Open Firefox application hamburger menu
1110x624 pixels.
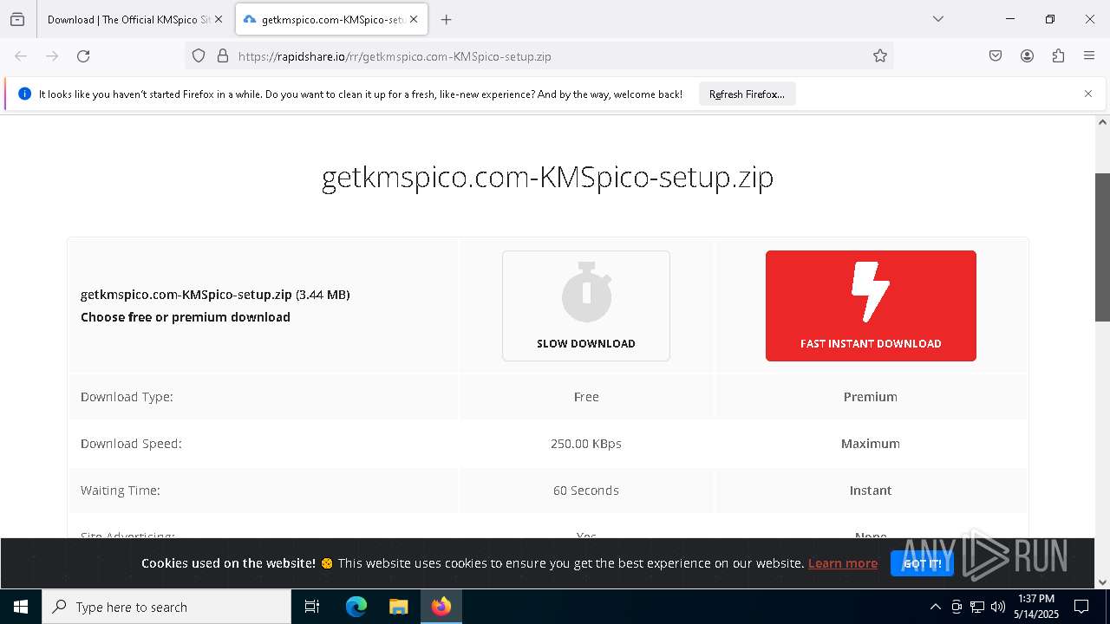1089,56
